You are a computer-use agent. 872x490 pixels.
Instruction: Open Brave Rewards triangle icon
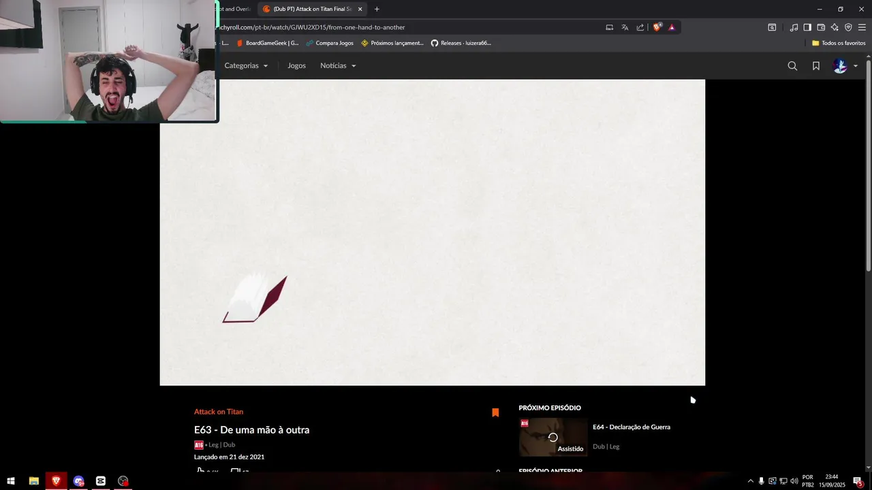672,27
